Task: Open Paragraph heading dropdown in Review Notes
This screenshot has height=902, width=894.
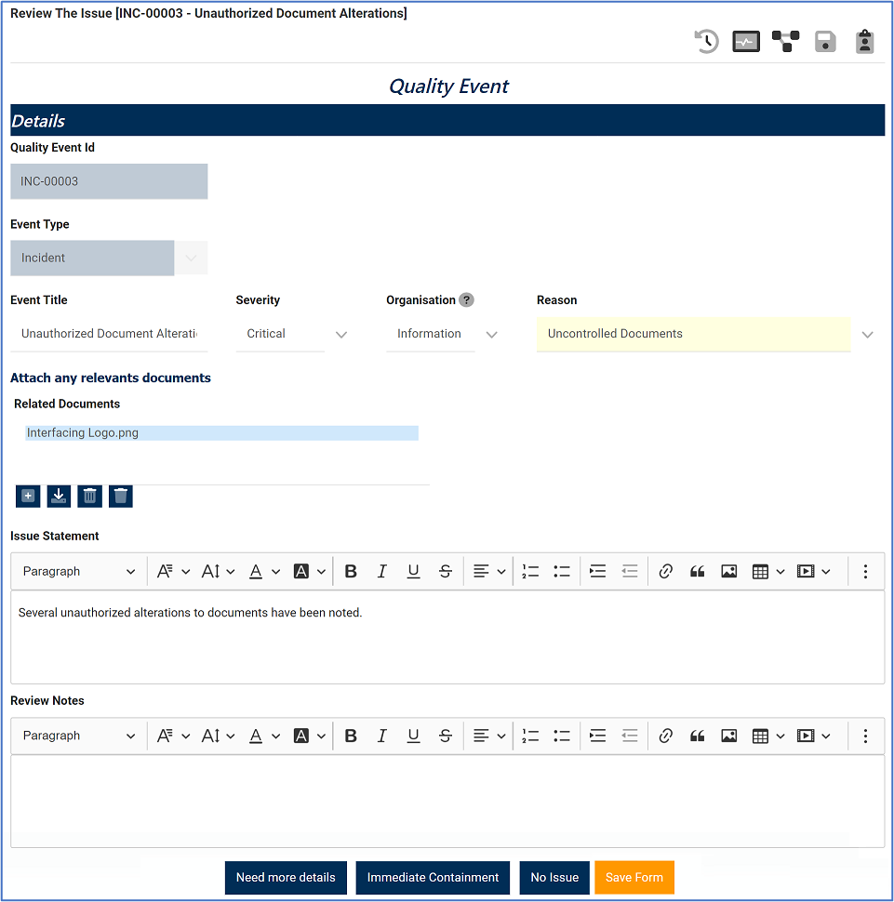Action: [x=79, y=736]
